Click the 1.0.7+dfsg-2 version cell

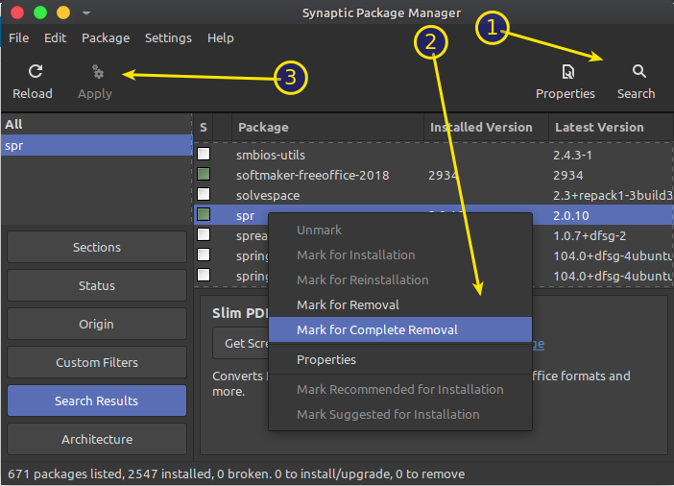(590, 235)
